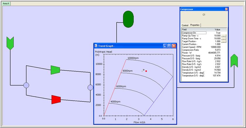Select the Density U/S row

click(204, 67)
